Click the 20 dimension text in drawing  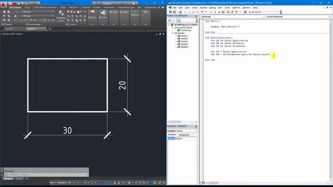tap(122, 85)
